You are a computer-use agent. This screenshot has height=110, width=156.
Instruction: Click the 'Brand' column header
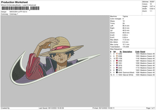point(143,52)
